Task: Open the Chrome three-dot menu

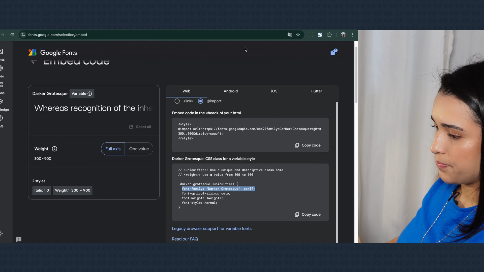Action: pyautogui.click(x=352, y=35)
